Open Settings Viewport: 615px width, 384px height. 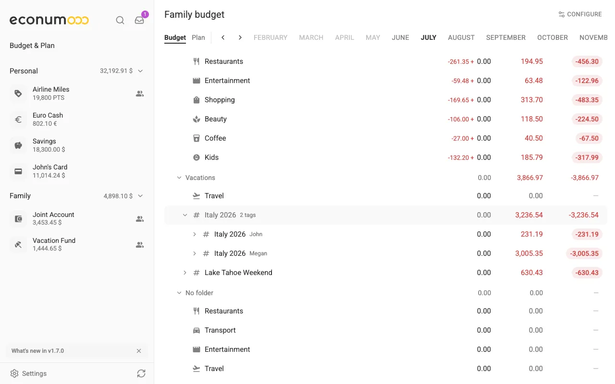click(29, 373)
